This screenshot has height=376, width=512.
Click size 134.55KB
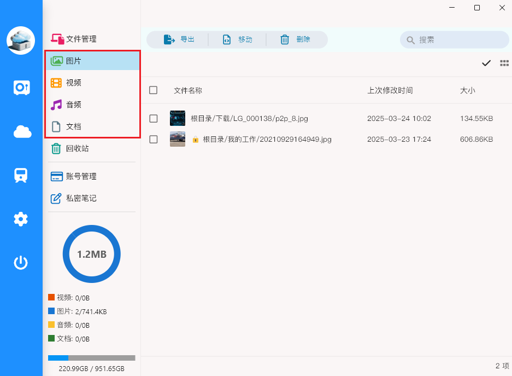click(476, 118)
